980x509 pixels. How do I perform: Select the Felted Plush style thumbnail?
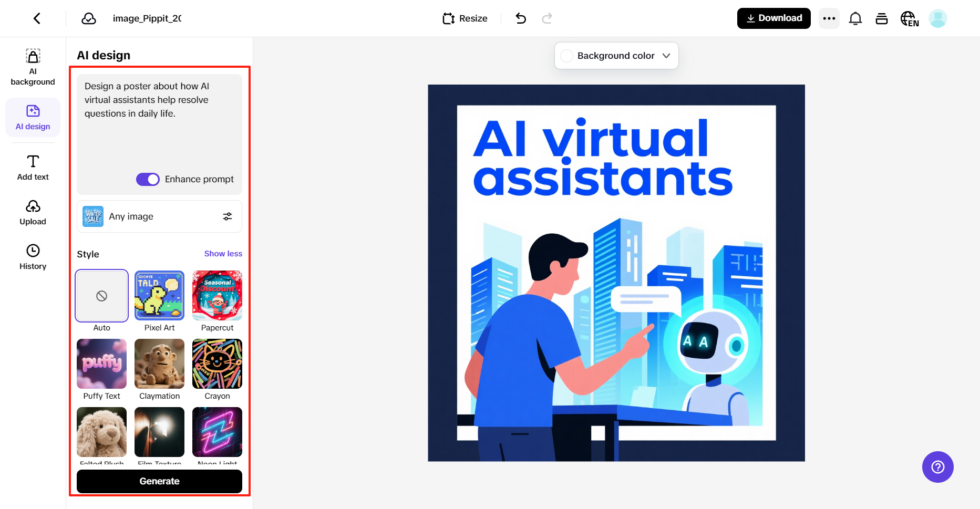tap(102, 432)
